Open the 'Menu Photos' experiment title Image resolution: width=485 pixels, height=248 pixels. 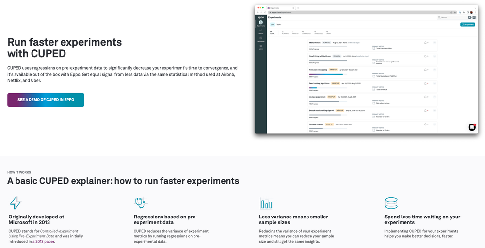coord(315,42)
